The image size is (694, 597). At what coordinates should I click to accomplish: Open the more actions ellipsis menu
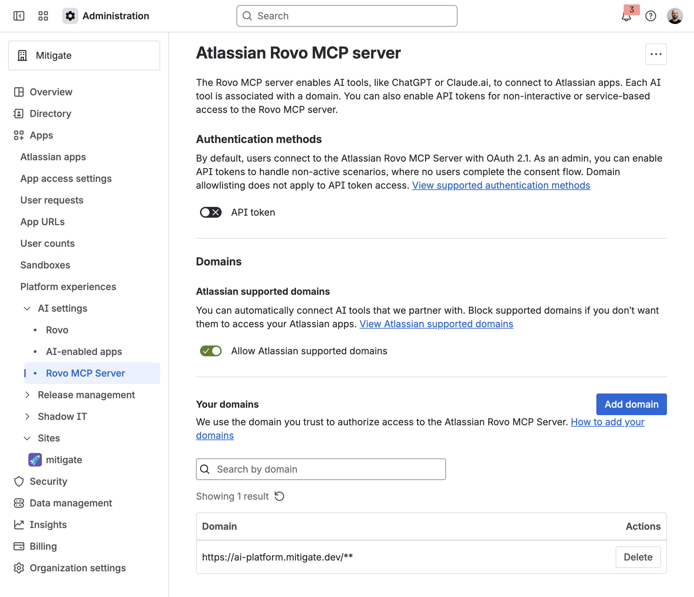(655, 54)
